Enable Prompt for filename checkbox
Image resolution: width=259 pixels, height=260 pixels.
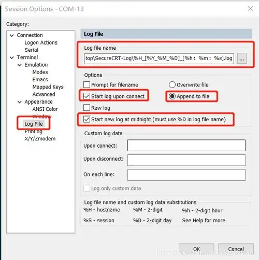pyautogui.click(x=87, y=85)
